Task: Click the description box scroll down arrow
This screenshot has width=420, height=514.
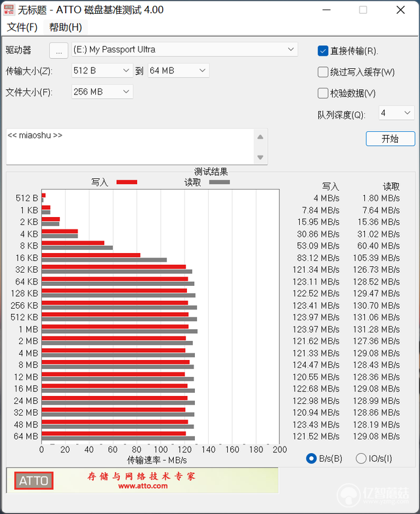Action: click(260, 157)
